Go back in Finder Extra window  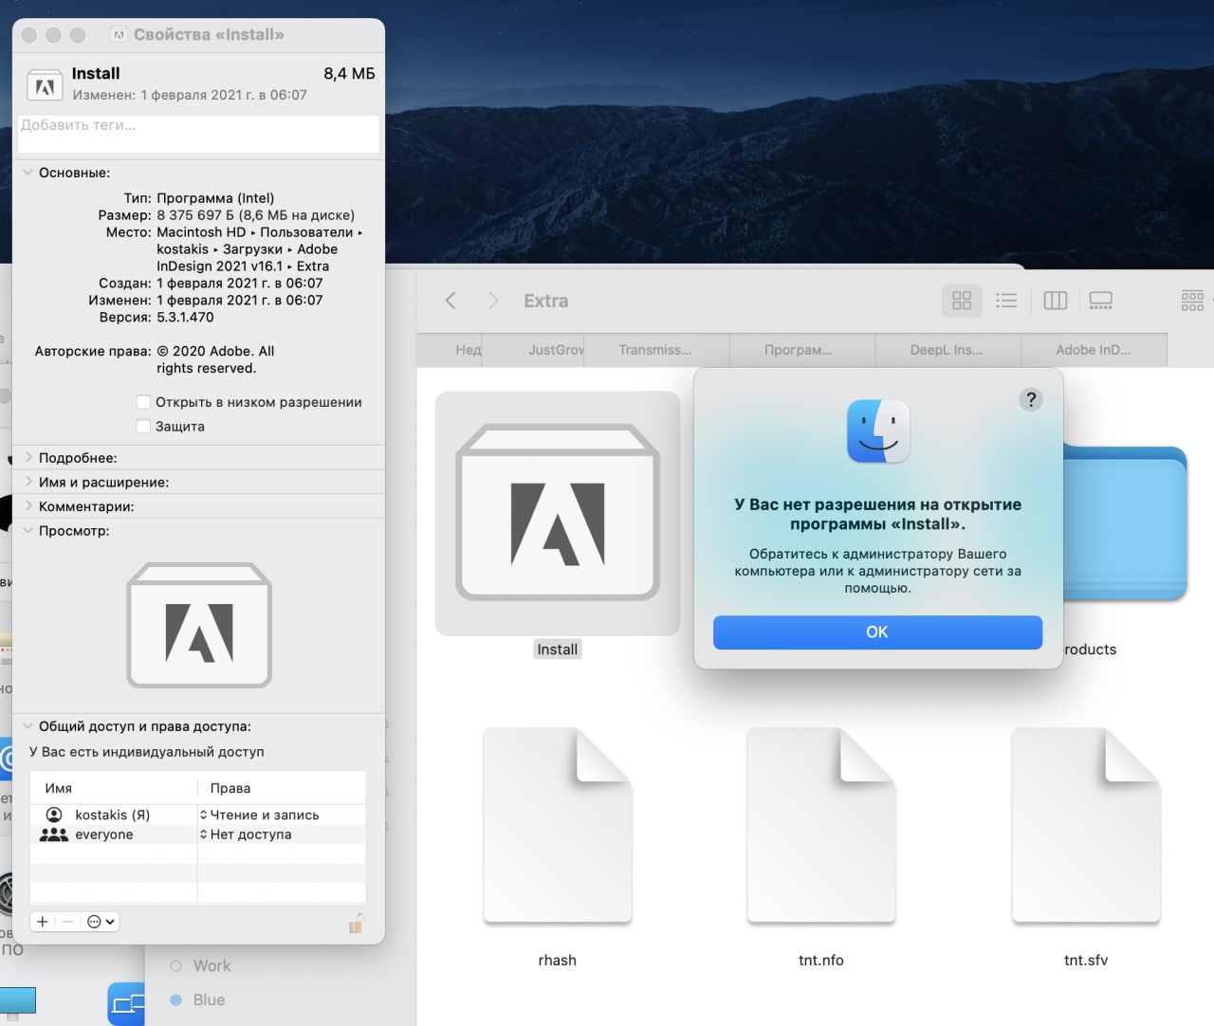point(451,301)
